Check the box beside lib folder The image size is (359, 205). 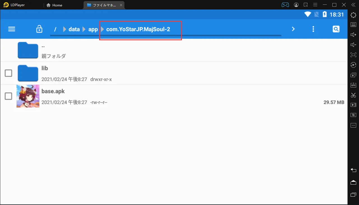(8, 73)
